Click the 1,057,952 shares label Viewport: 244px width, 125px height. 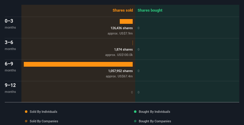click(x=120, y=71)
